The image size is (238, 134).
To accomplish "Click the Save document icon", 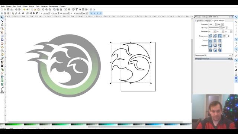I will pyautogui.click(x=8, y=10).
